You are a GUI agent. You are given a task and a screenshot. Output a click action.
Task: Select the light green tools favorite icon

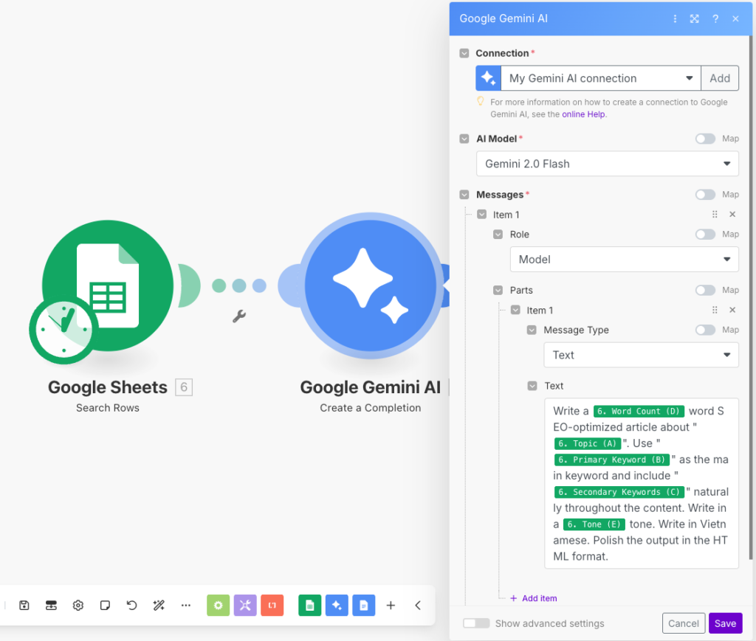tap(218, 606)
